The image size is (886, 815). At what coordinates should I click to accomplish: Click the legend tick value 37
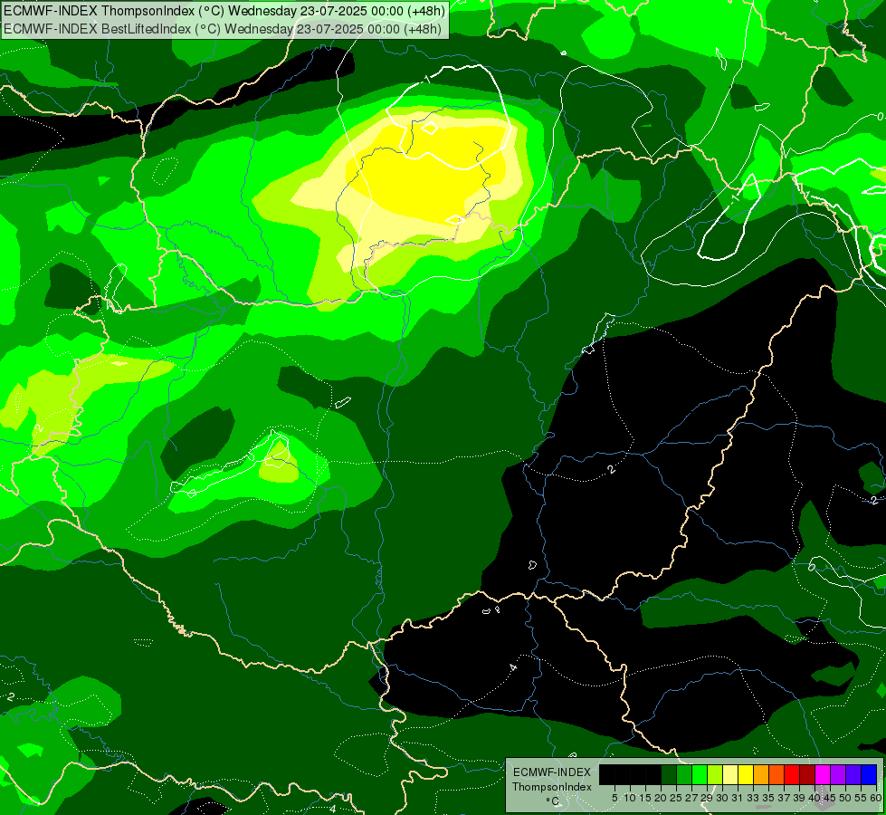tap(785, 798)
